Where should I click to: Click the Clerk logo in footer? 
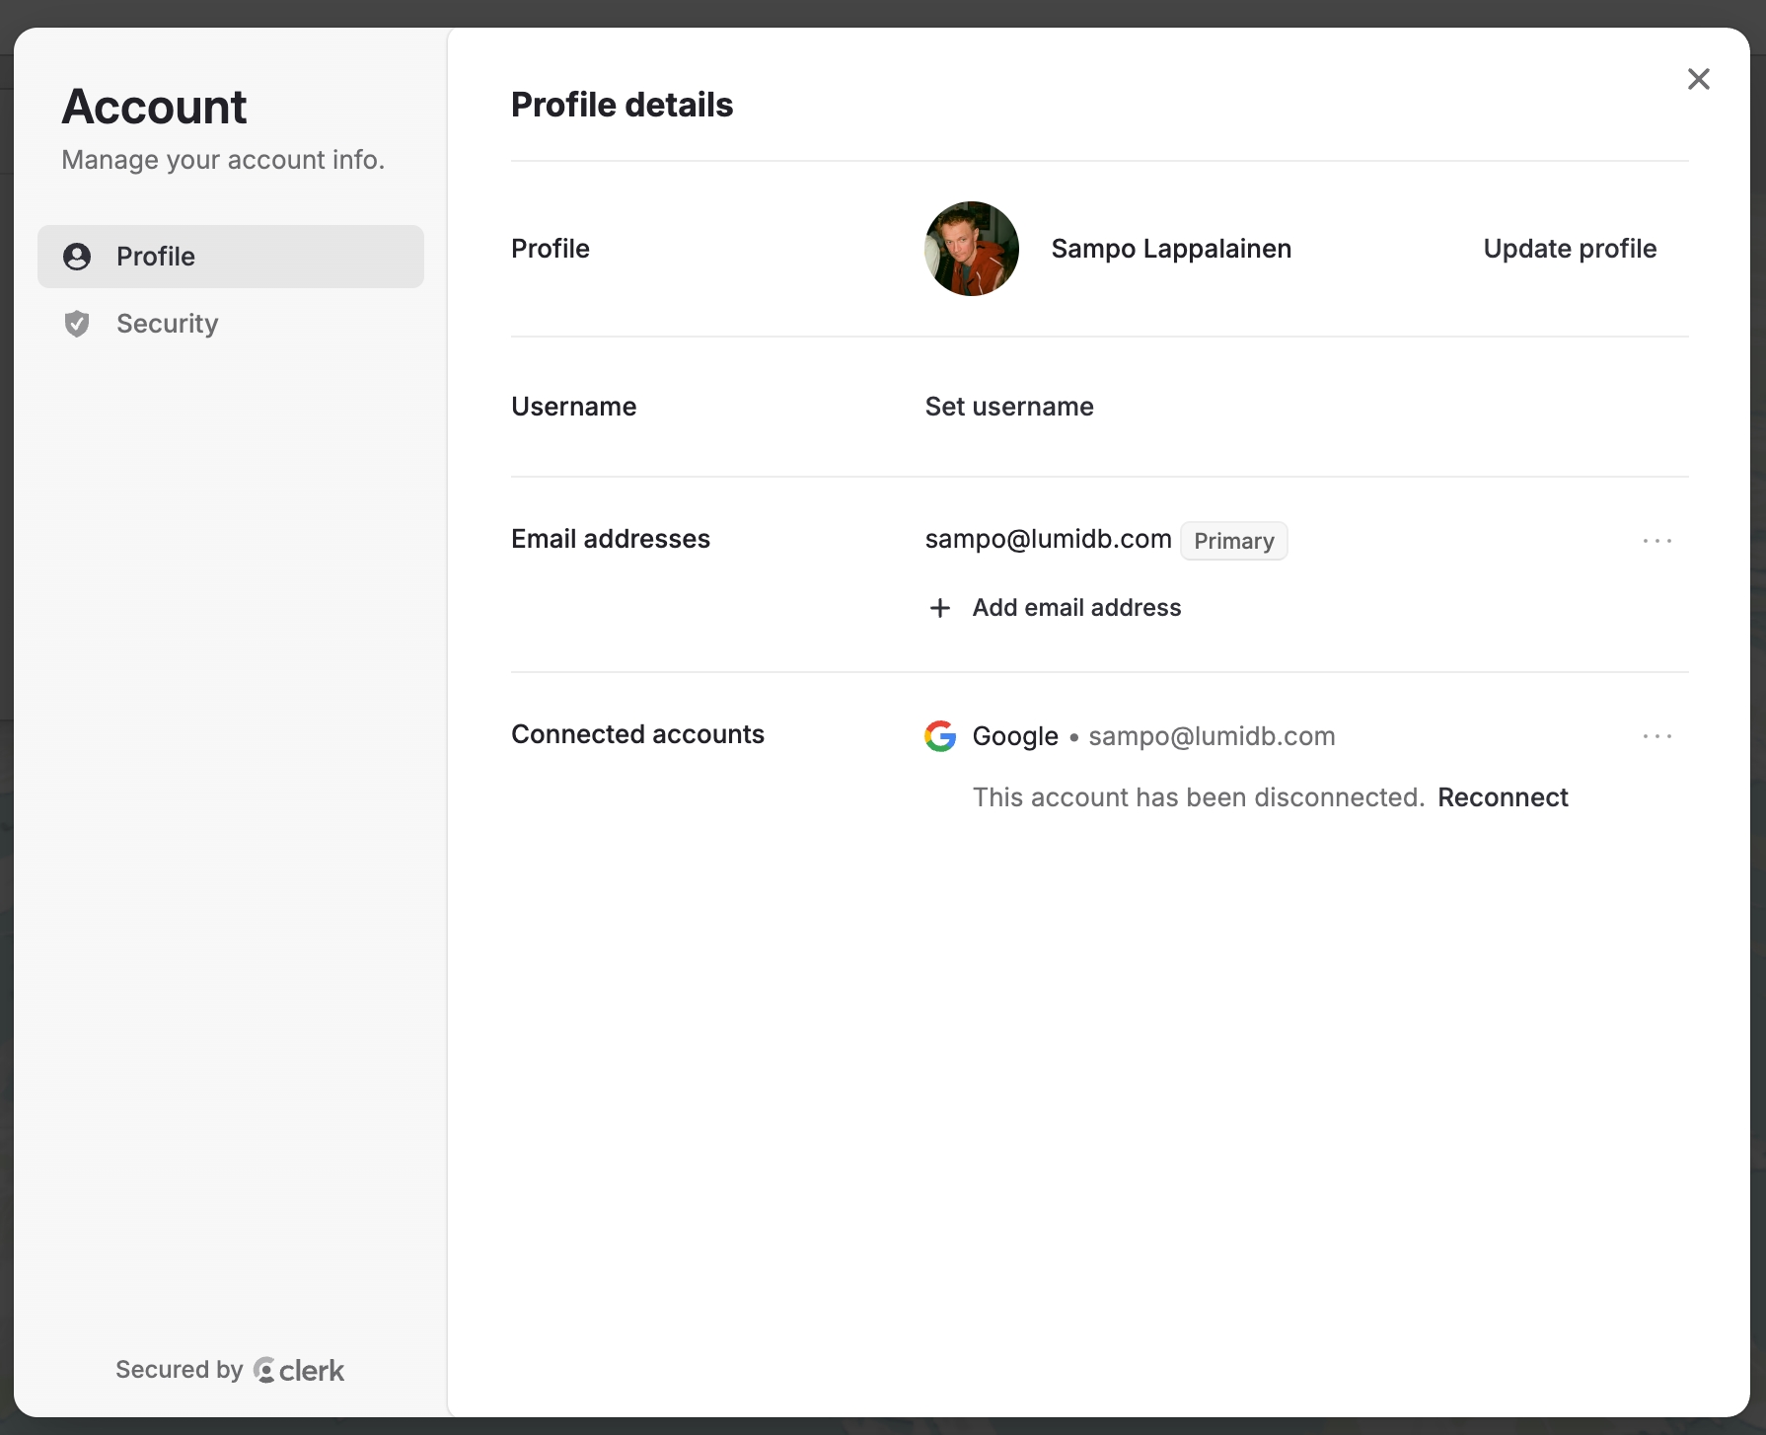tap(299, 1370)
